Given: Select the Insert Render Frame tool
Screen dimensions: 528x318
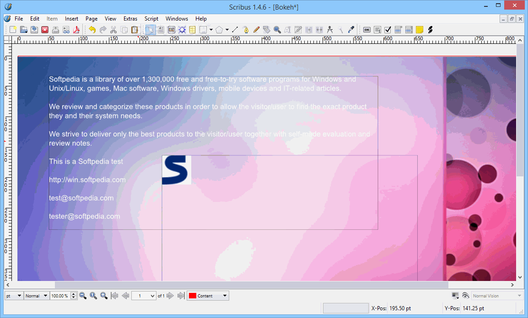Looking at the screenshot, I should point(182,30).
